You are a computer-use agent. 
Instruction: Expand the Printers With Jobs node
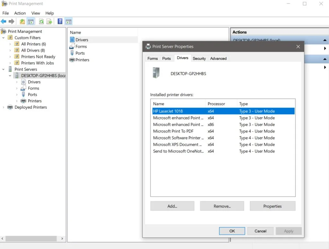coord(10,63)
